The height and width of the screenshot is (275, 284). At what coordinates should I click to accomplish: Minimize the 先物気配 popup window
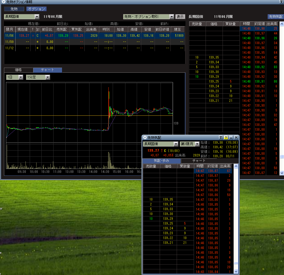click(231, 137)
